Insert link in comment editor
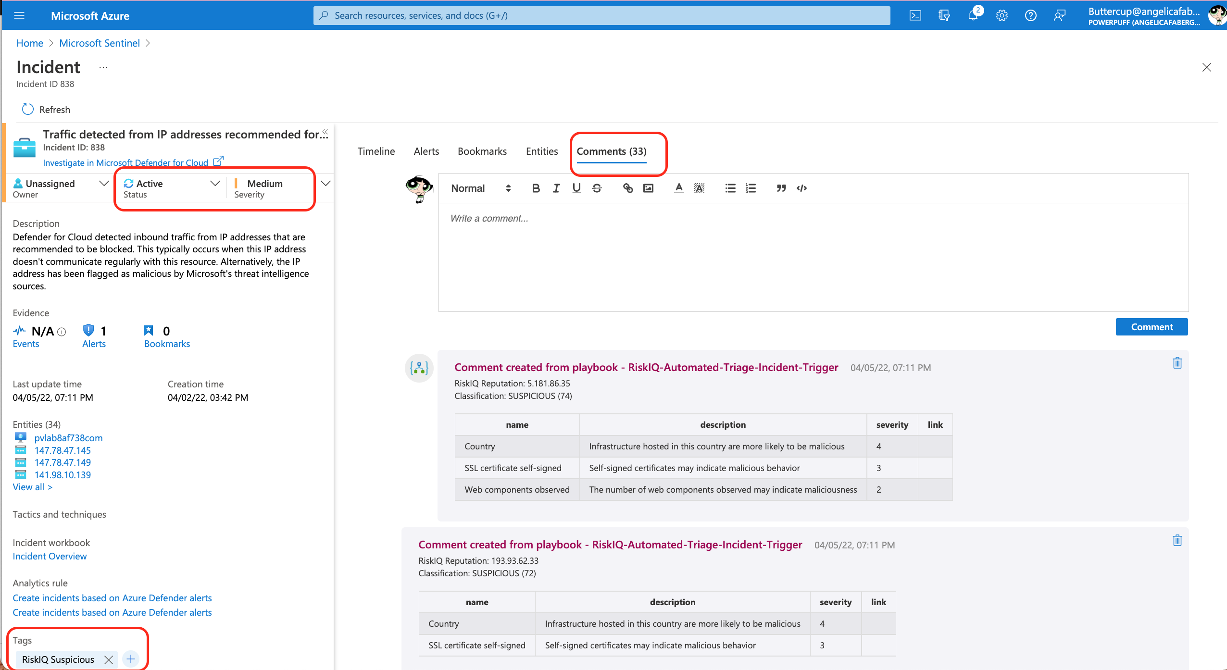 [x=627, y=188]
